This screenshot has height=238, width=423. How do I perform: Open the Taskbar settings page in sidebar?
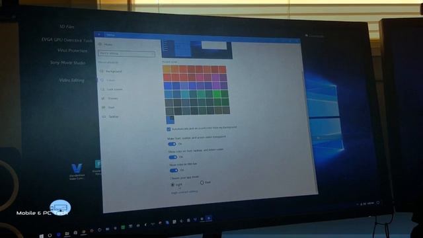point(110,116)
